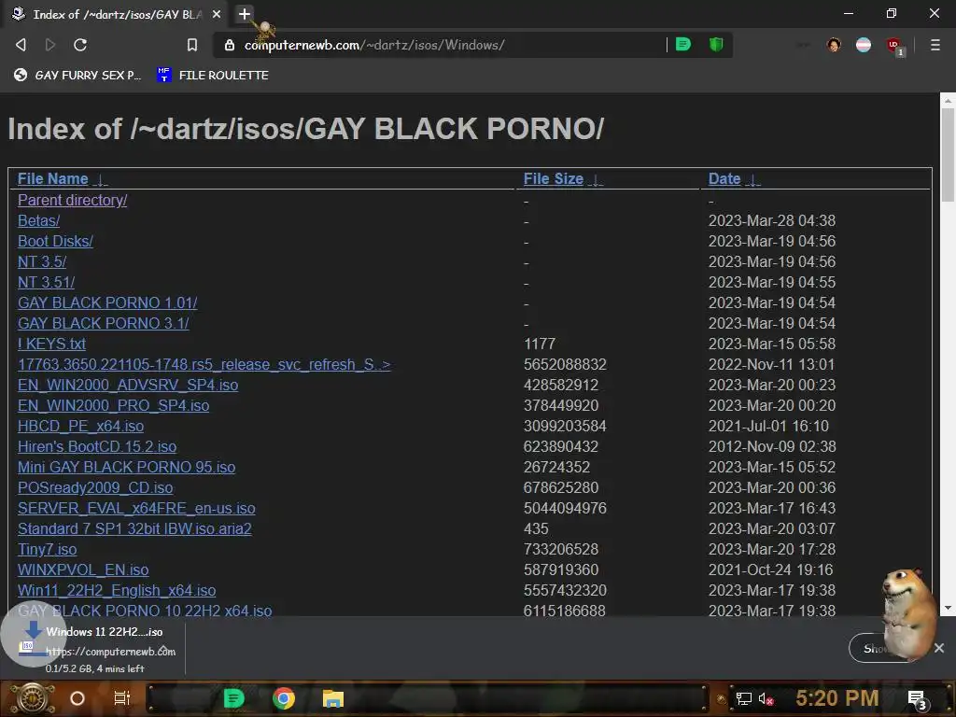
Task: Click the vertical scrollbar thumb
Action: tap(948, 154)
